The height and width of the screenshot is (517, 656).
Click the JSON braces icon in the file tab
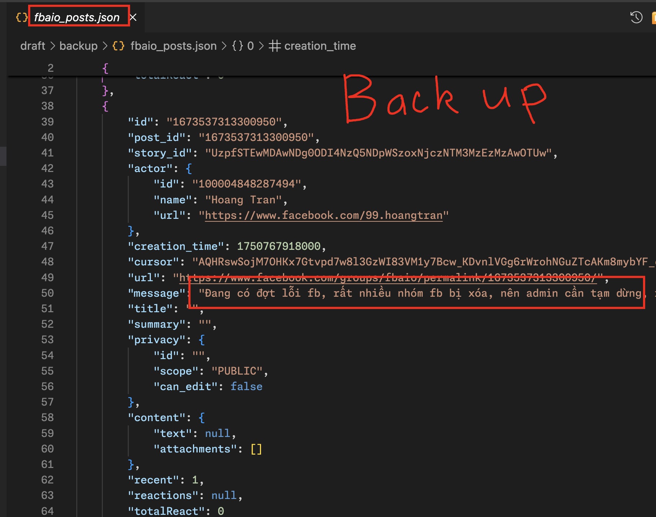tap(22, 17)
